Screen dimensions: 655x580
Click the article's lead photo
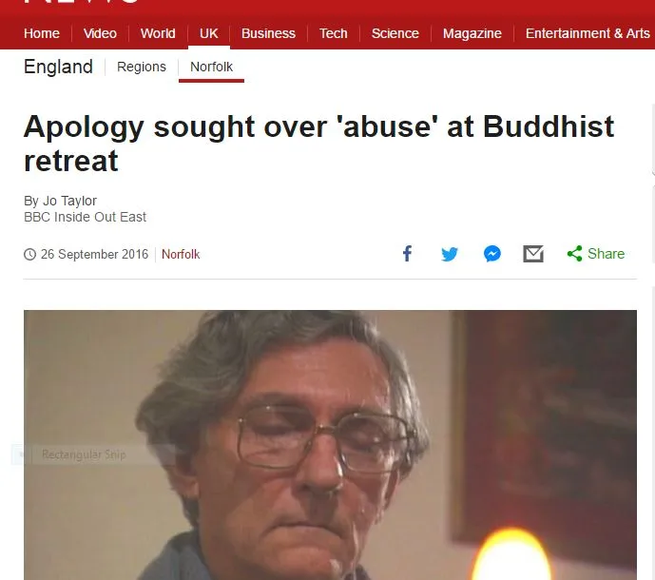(x=330, y=445)
